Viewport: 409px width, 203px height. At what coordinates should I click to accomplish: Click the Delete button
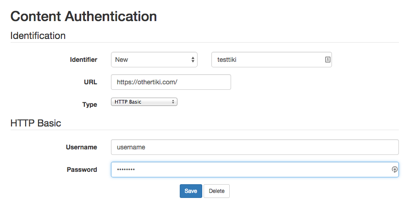(216, 191)
